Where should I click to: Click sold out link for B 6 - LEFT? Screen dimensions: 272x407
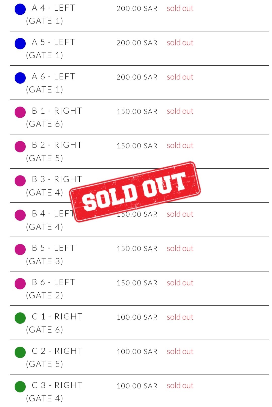pos(180,283)
